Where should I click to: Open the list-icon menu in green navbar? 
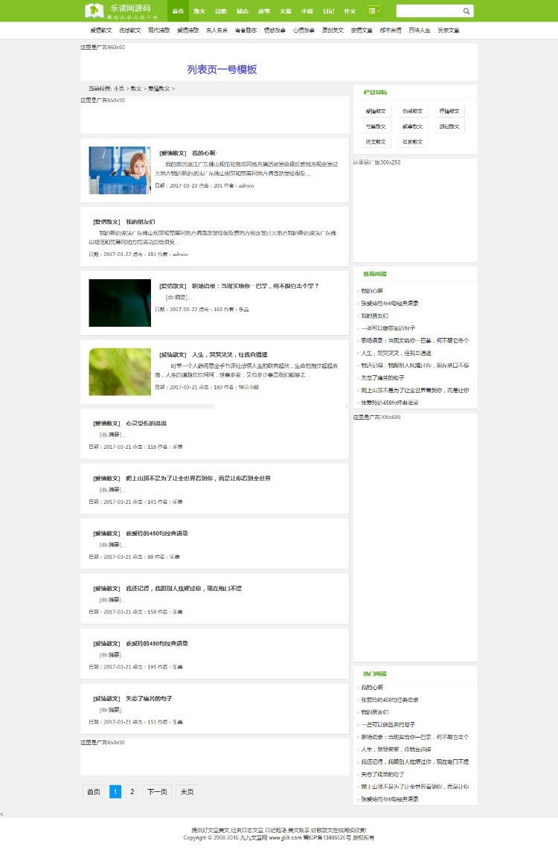point(374,11)
